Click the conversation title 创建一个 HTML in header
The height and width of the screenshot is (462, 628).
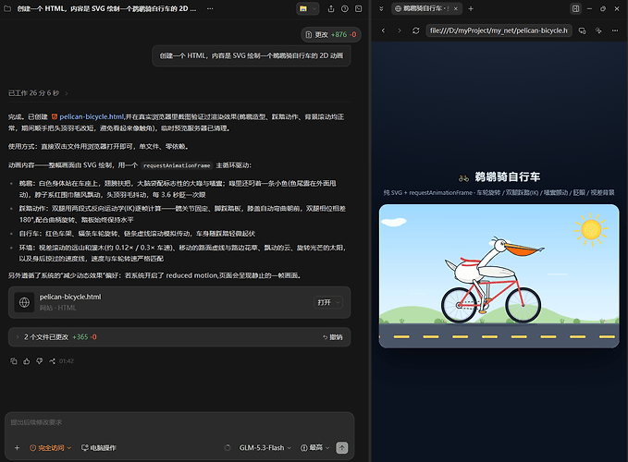[106, 8]
